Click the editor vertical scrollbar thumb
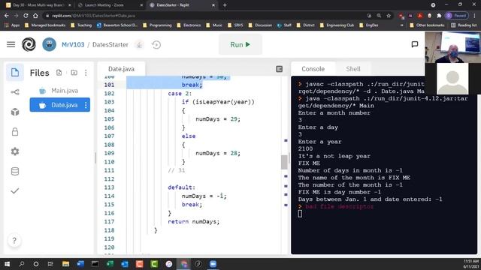The image size is (481, 270). tap(284, 162)
